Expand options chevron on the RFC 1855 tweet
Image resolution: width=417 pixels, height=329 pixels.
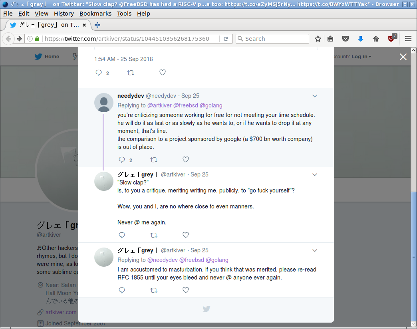click(x=315, y=250)
